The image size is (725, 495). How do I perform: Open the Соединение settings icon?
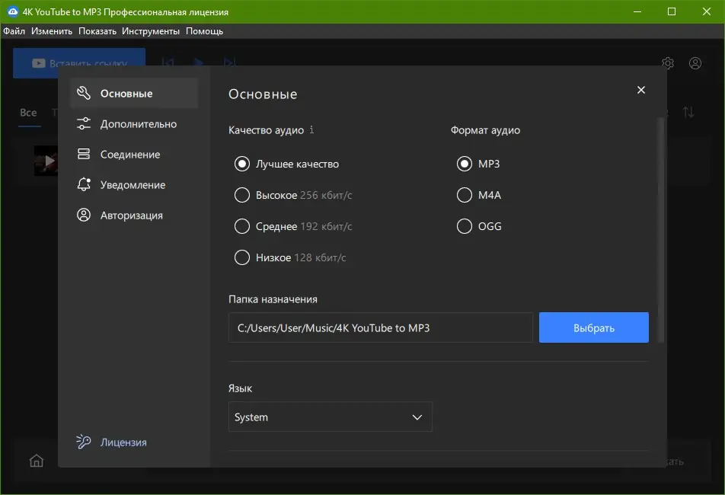click(84, 154)
